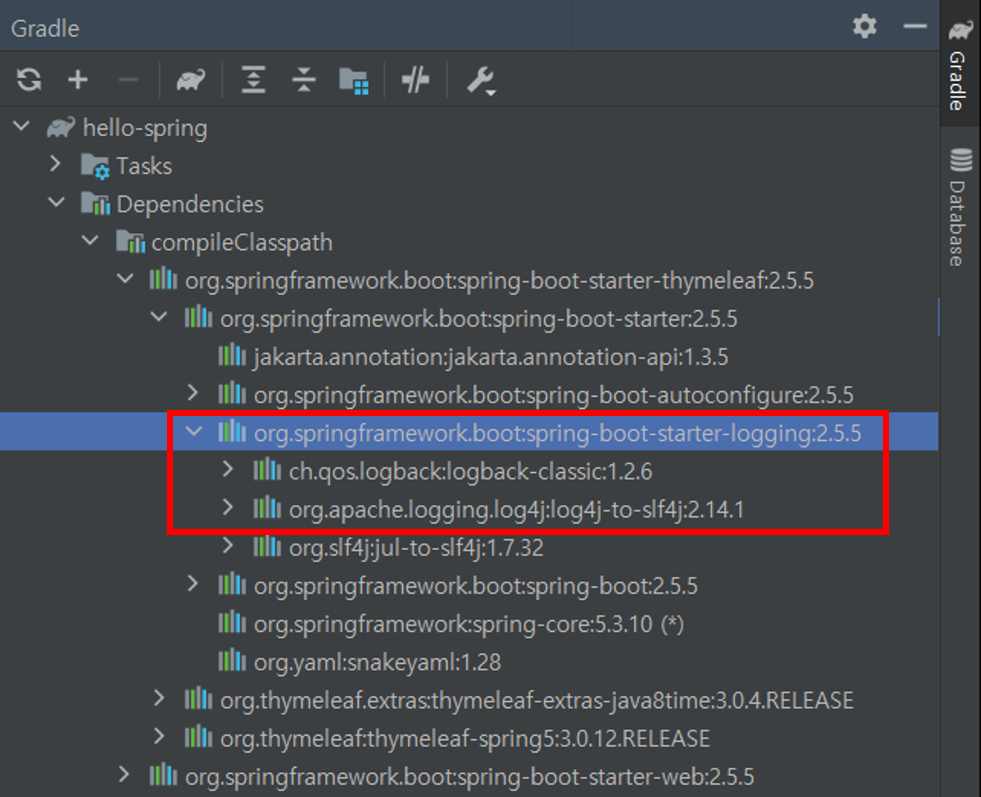Collapse the spring-boot-starter-logging:2.5.5 node
Screen dimensions: 981x797
coord(193,430)
